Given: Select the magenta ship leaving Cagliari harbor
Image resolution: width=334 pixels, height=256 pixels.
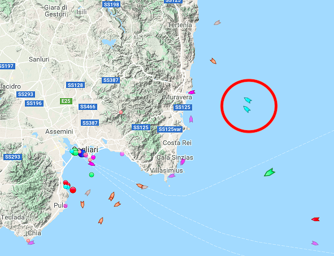Looking at the screenshot, I should pyautogui.click(x=92, y=164).
